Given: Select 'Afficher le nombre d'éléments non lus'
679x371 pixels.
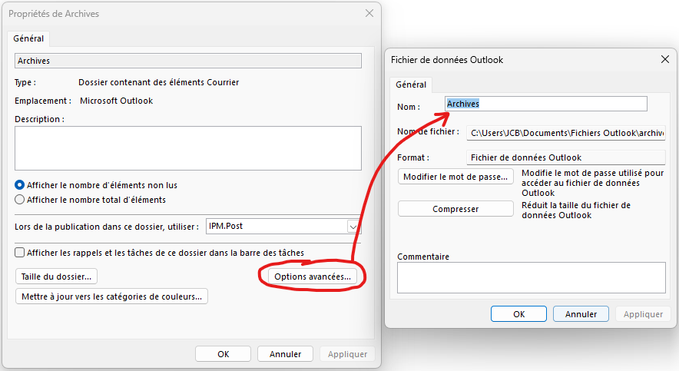Looking at the screenshot, I should [20, 185].
